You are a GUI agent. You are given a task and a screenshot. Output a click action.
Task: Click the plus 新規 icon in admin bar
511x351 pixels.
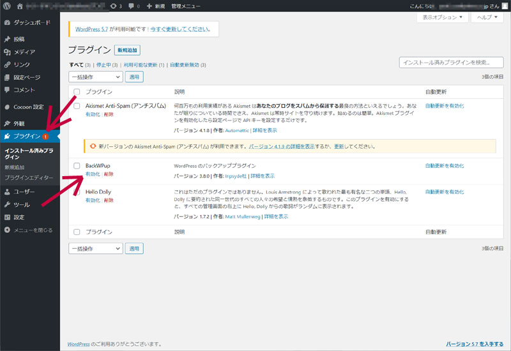tap(149, 6)
